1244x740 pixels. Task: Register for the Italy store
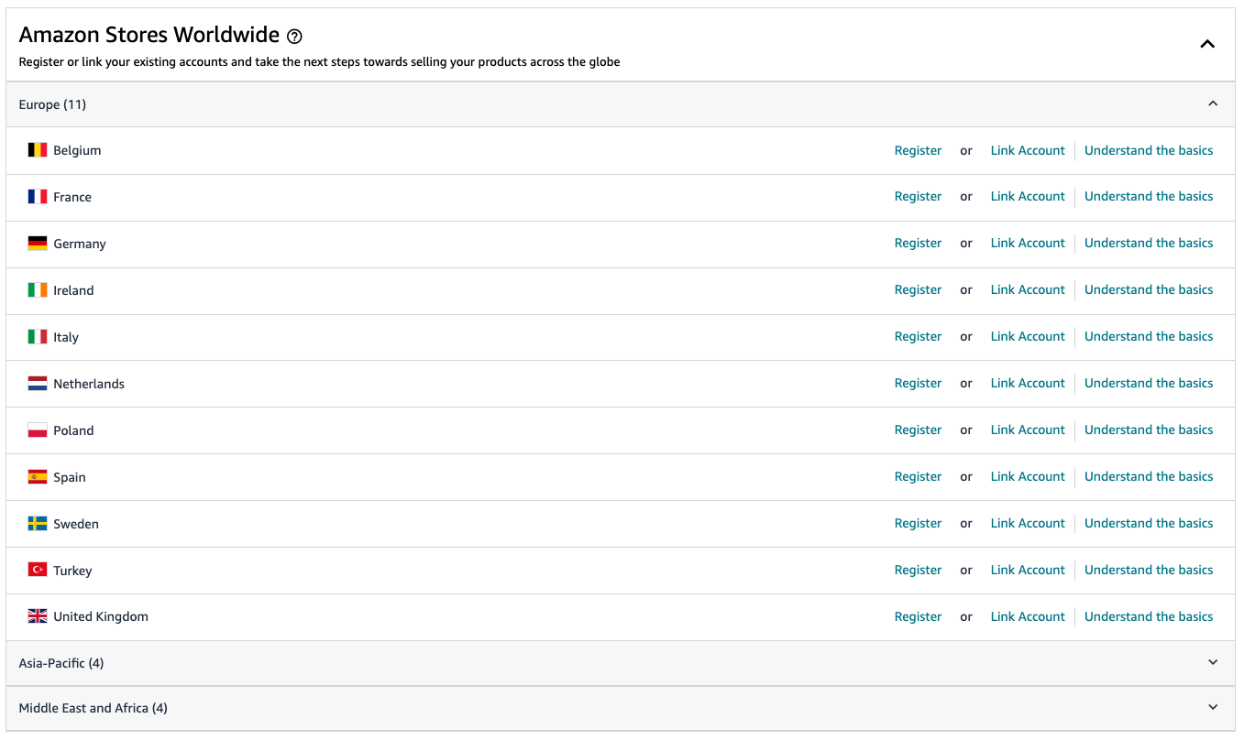click(x=918, y=336)
